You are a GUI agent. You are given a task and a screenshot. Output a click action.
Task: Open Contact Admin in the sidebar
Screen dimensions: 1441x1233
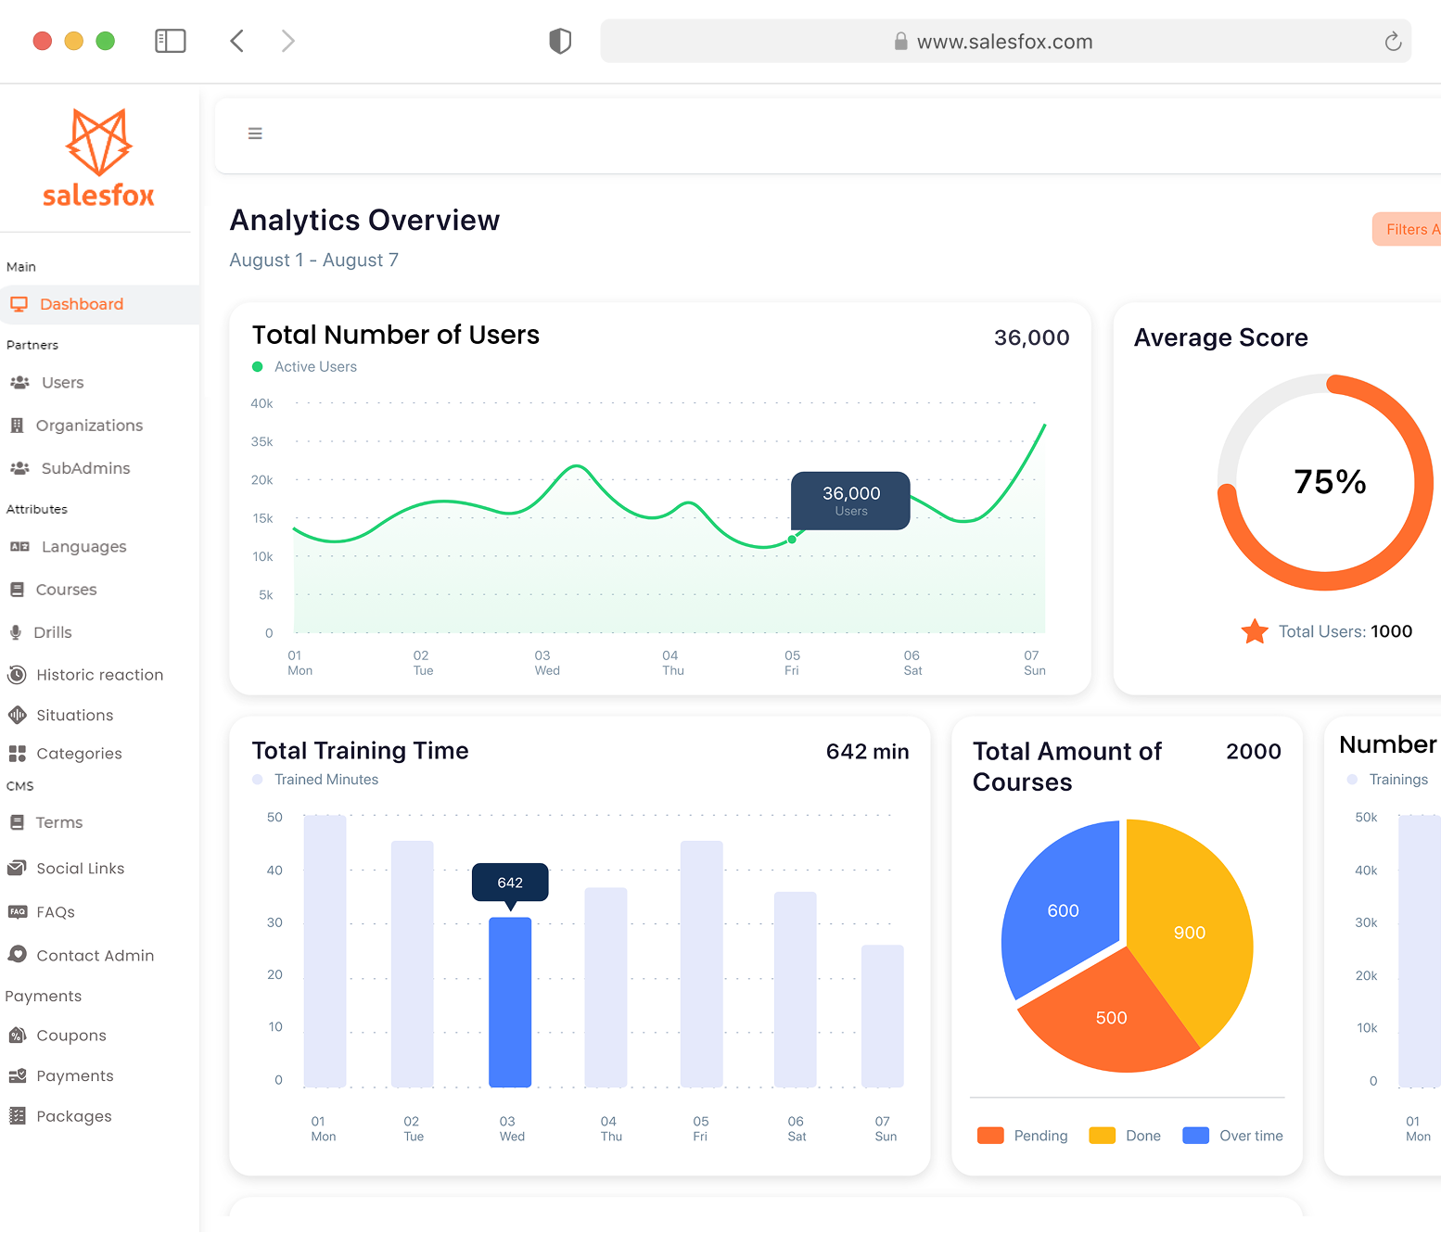(x=81, y=955)
